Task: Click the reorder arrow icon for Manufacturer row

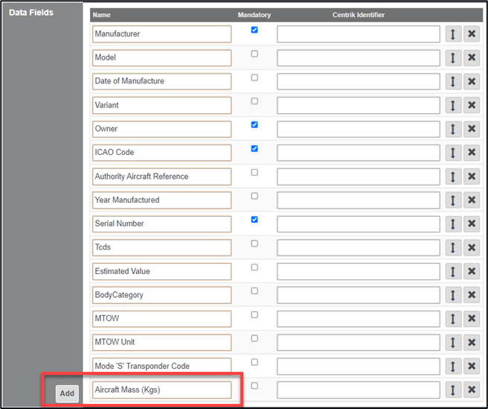Action: coord(453,34)
